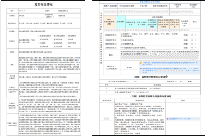The width and height of the screenshot is (206, 136).
Task: Check the 未成年人检察 checkbox
Action: (x=66, y=43)
